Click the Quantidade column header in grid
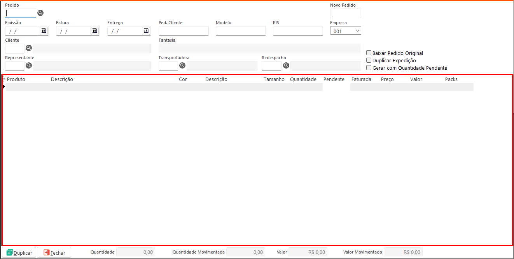This screenshot has width=514, height=259. [303, 79]
